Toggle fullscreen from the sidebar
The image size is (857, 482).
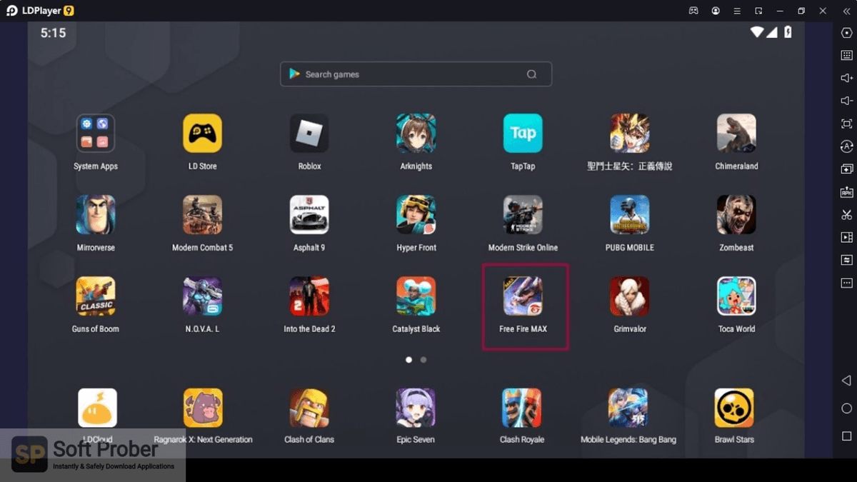point(846,124)
